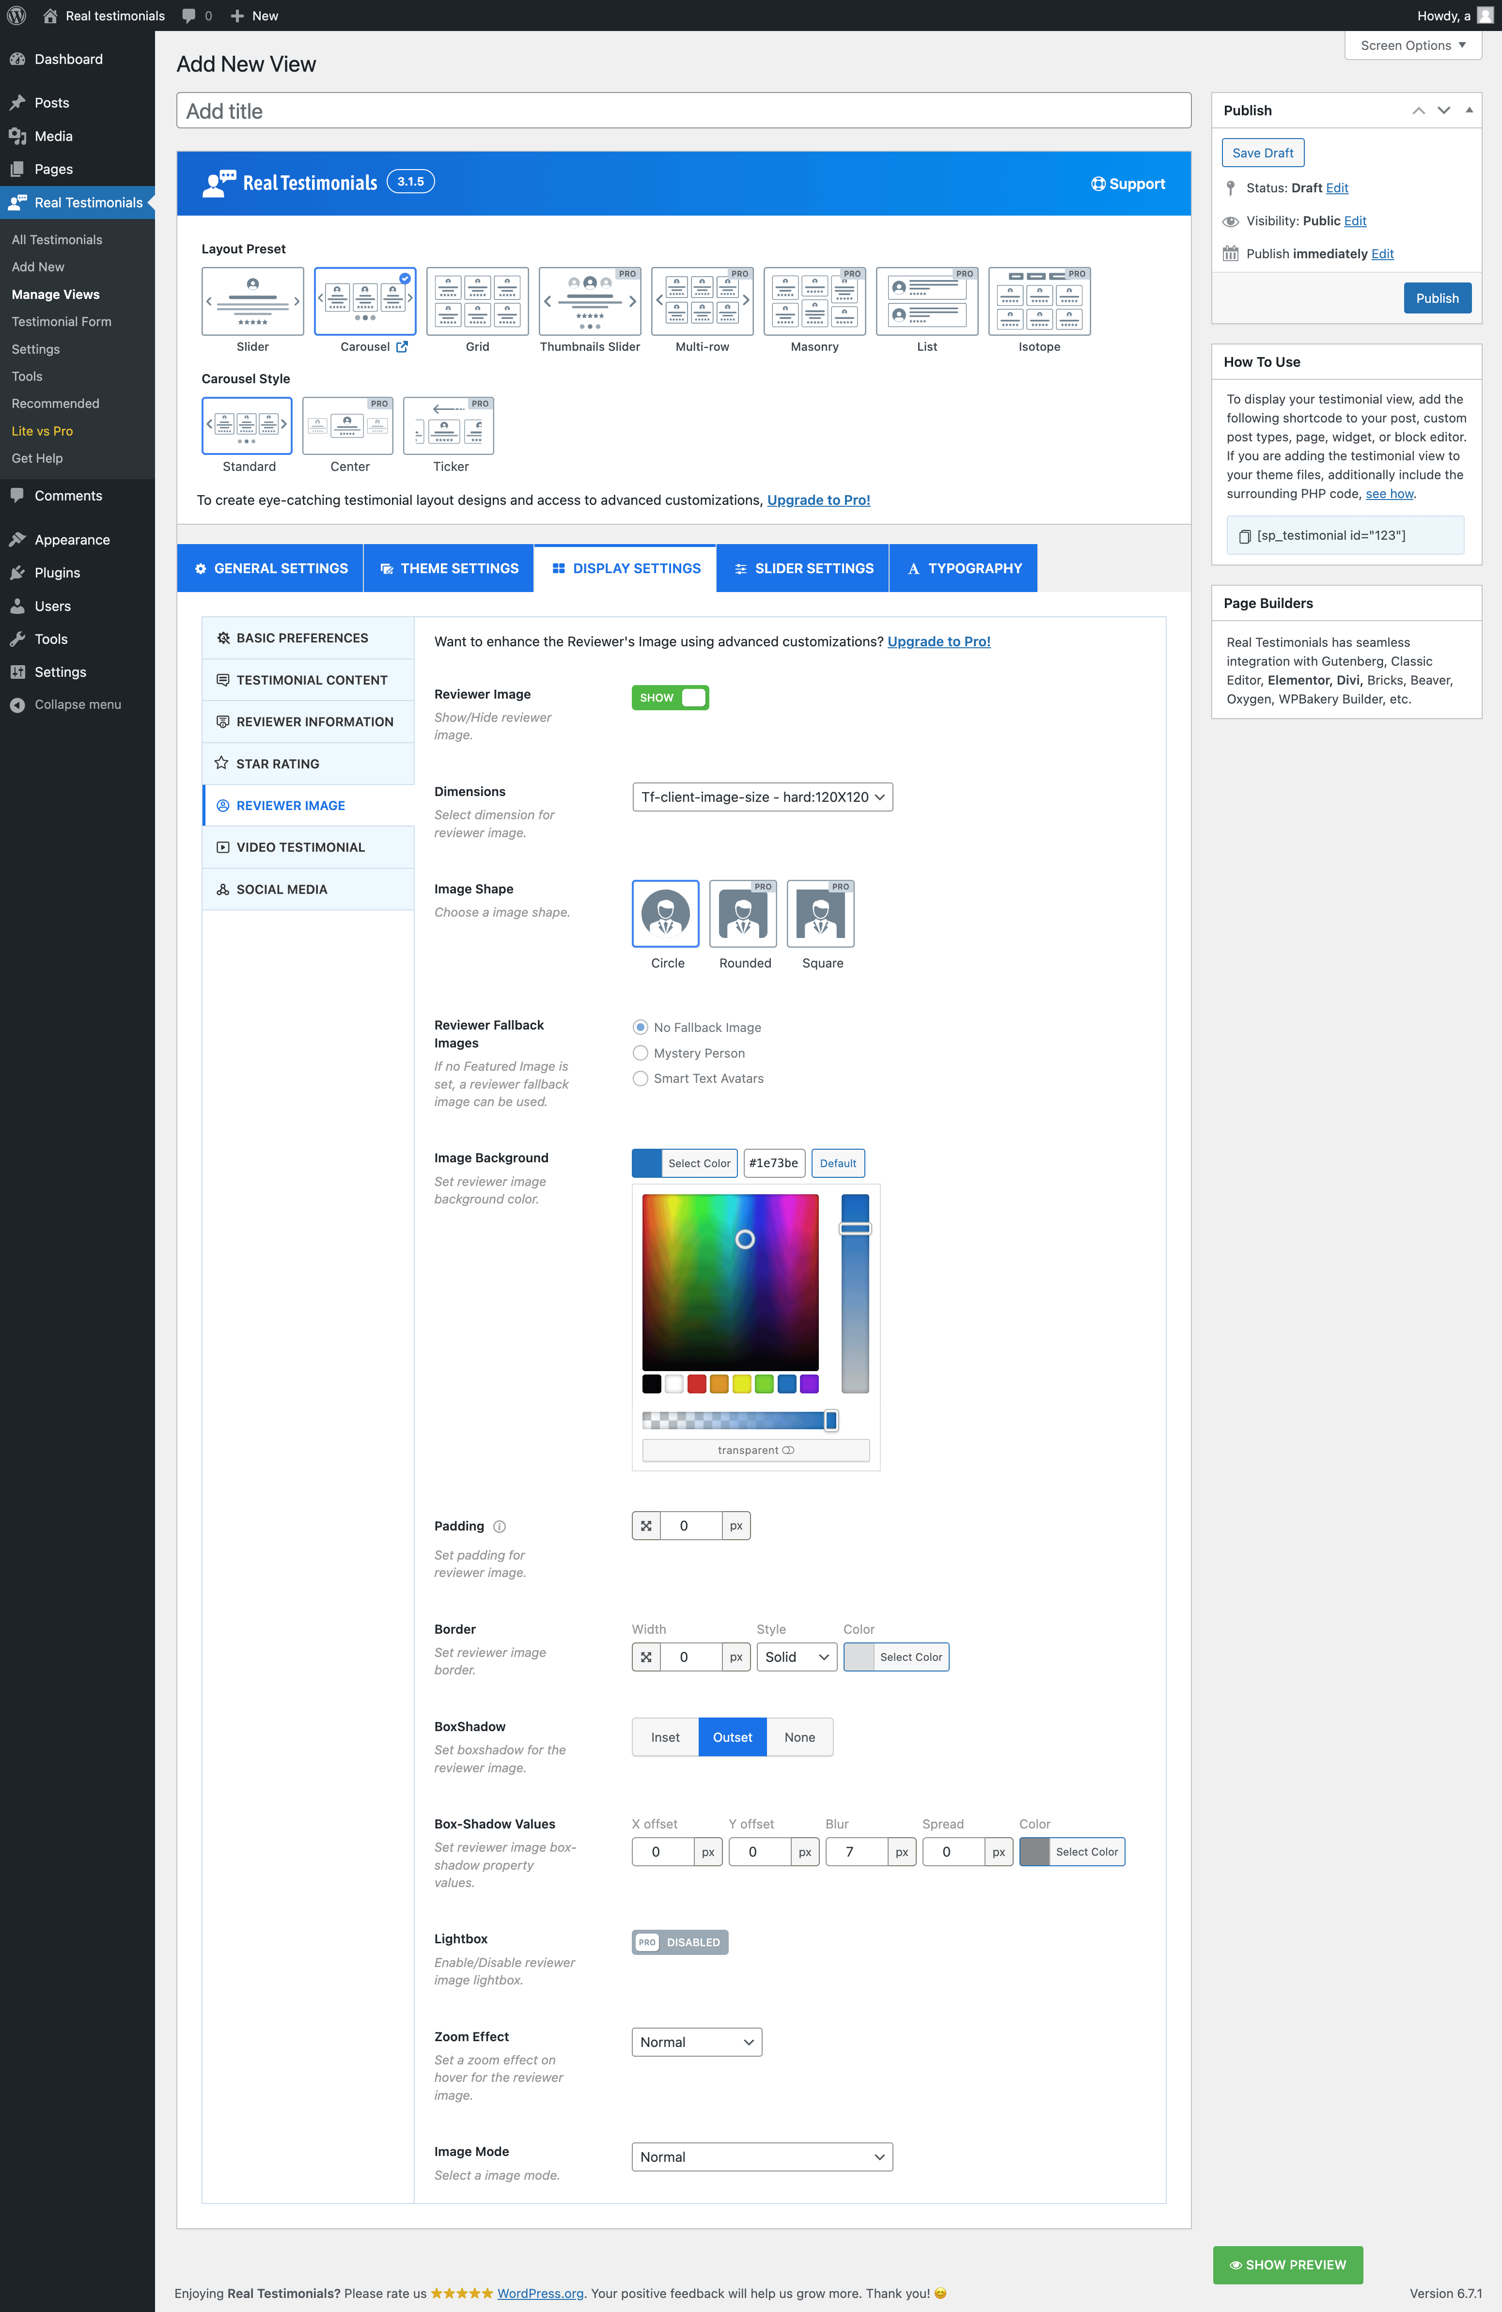Image resolution: width=1502 pixels, height=2312 pixels.
Task: Click the WordPress logo in admin bar
Action: 16,16
